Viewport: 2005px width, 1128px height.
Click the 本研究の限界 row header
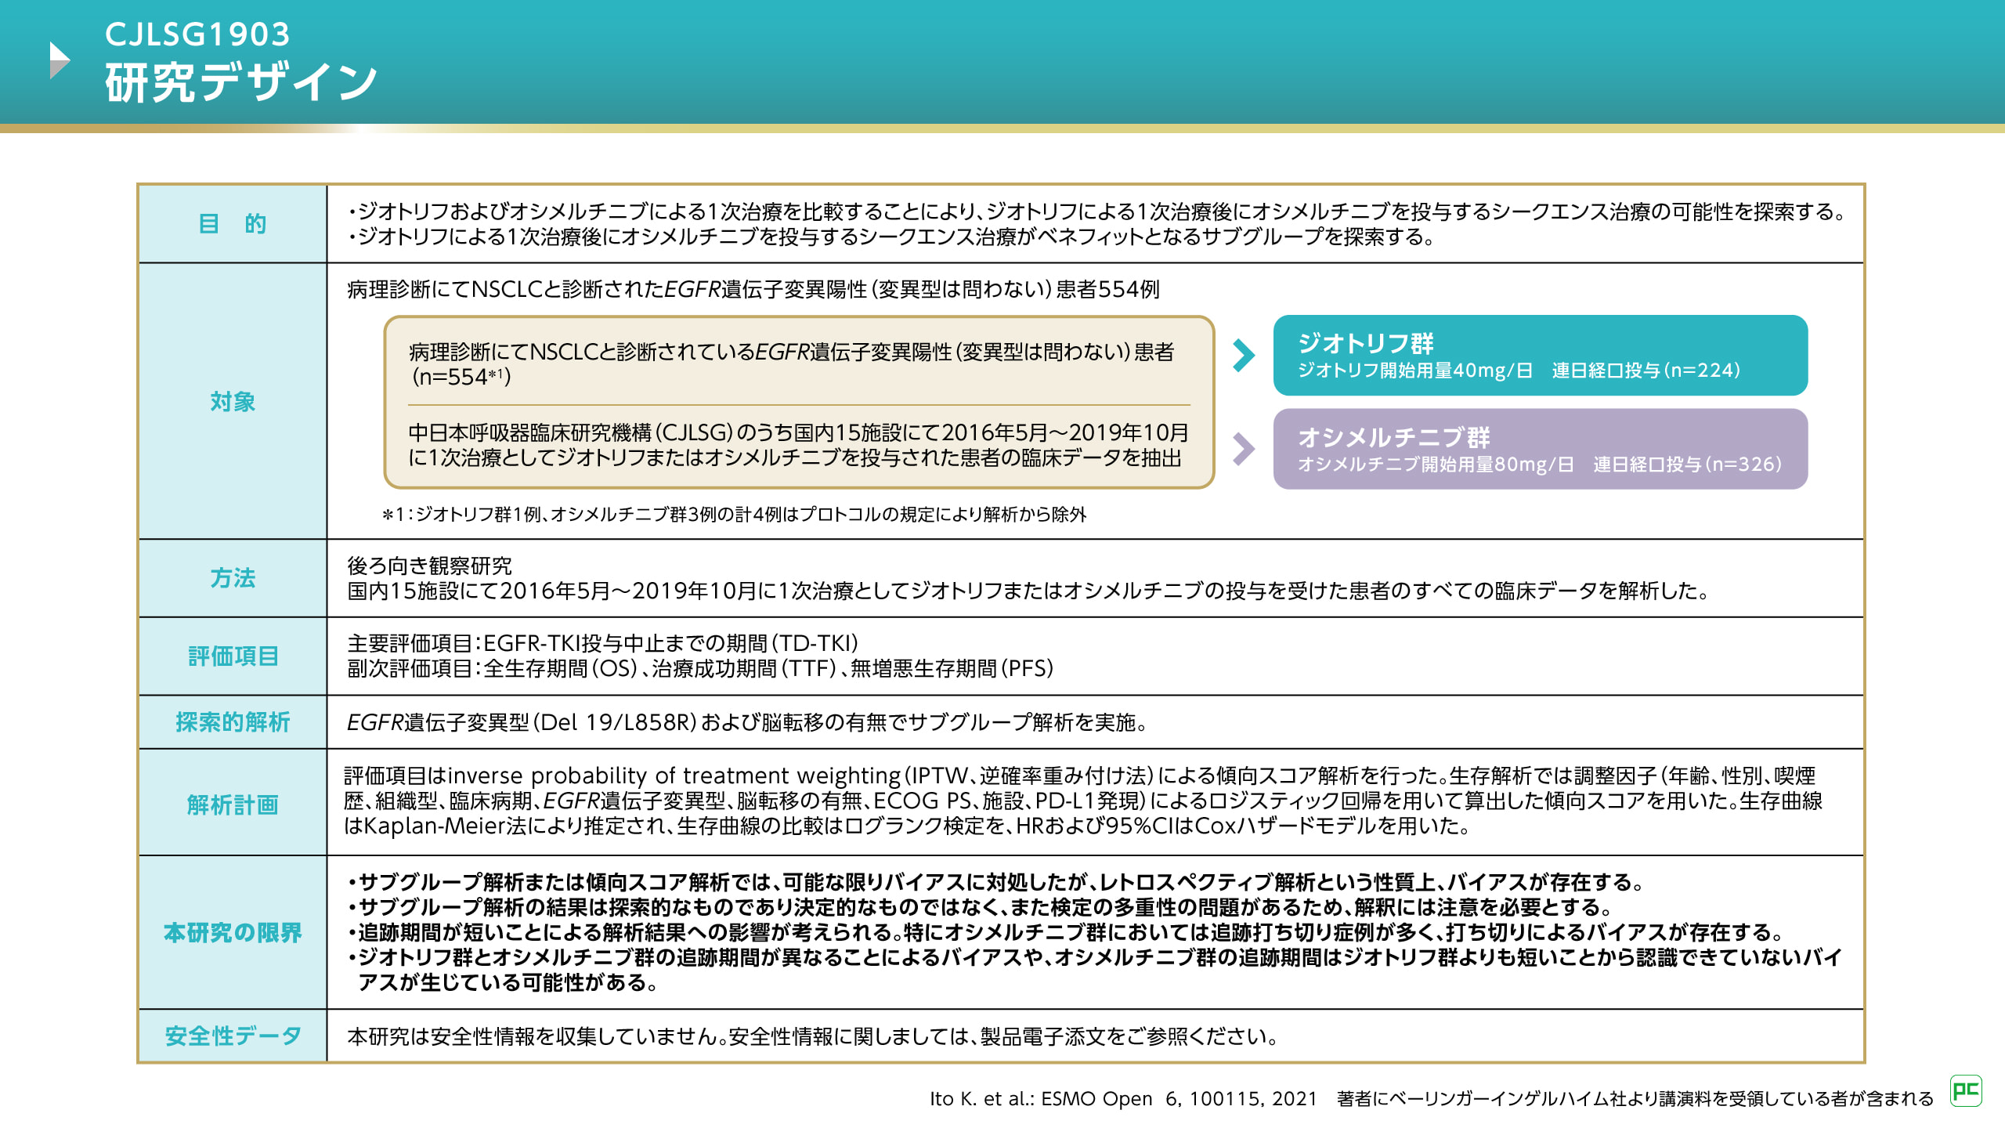233,932
